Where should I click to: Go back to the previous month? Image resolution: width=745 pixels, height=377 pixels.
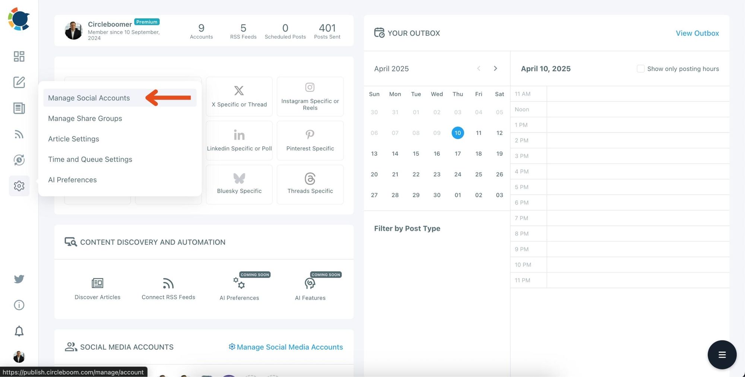pos(479,69)
